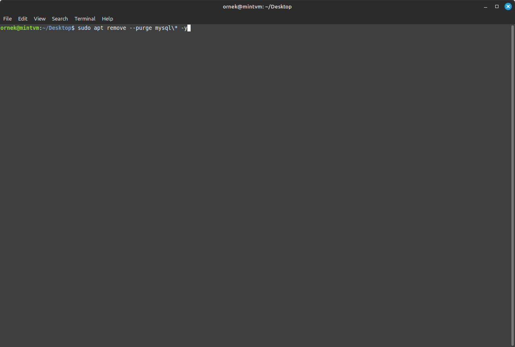The width and height of the screenshot is (515, 347).
Task: Minimize the terminal window
Action: (x=486, y=6)
